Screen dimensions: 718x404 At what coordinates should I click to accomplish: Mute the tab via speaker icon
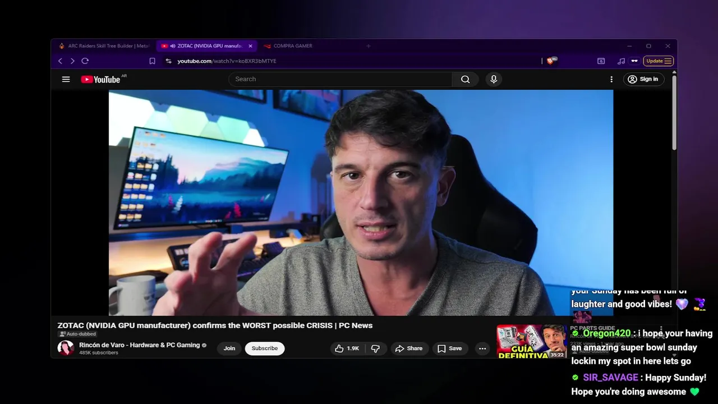pyautogui.click(x=173, y=46)
